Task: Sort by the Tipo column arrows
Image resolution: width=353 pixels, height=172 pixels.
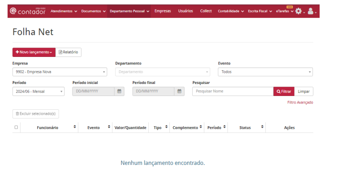Action: pyautogui.click(x=166, y=127)
